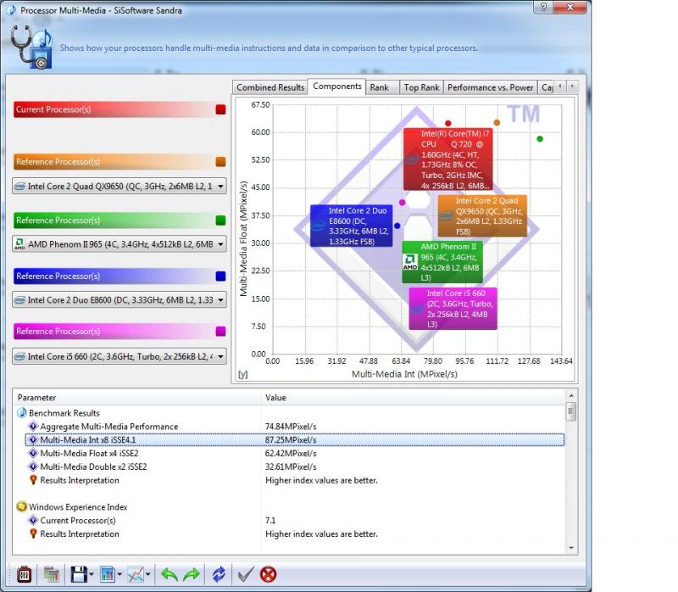The width and height of the screenshot is (678, 592).
Task: Select the Multi-Media Double x2 iSSE2 row
Action: click(295, 466)
